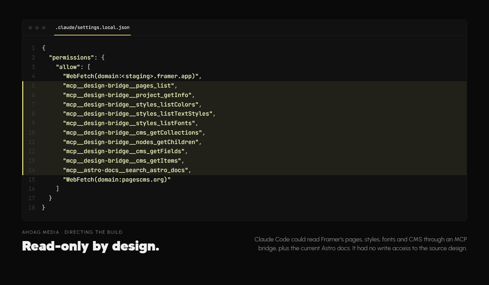The width and height of the screenshot is (489, 285).
Task: Click line number 18 in the gutter
Action: pyautogui.click(x=31, y=208)
